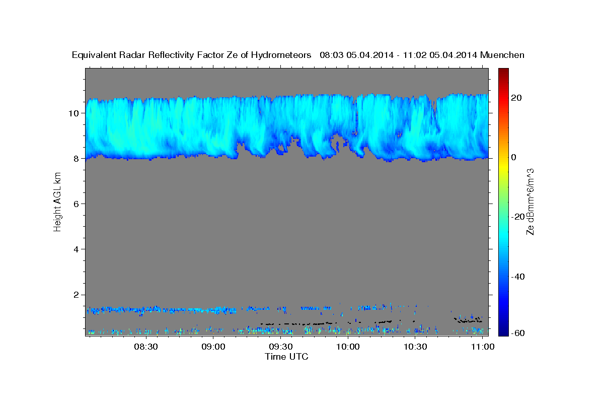Click the dark blue bottom of the colorbar

[502, 331]
